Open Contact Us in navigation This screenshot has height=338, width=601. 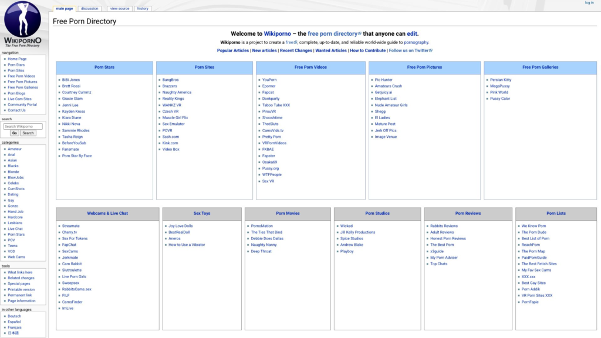(x=16, y=110)
